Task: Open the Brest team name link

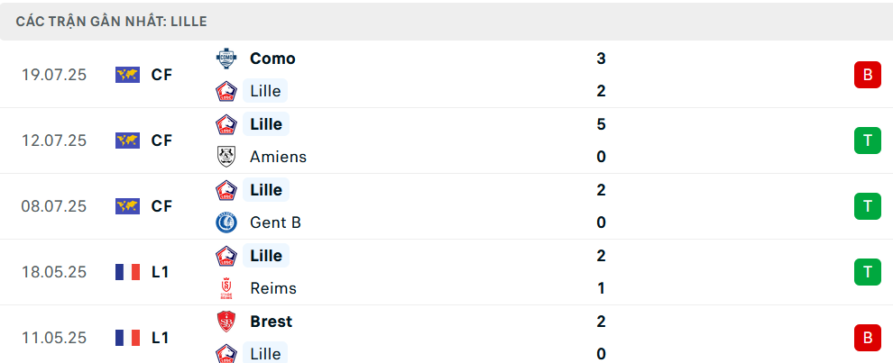Action: pyautogui.click(x=271, y=322)
